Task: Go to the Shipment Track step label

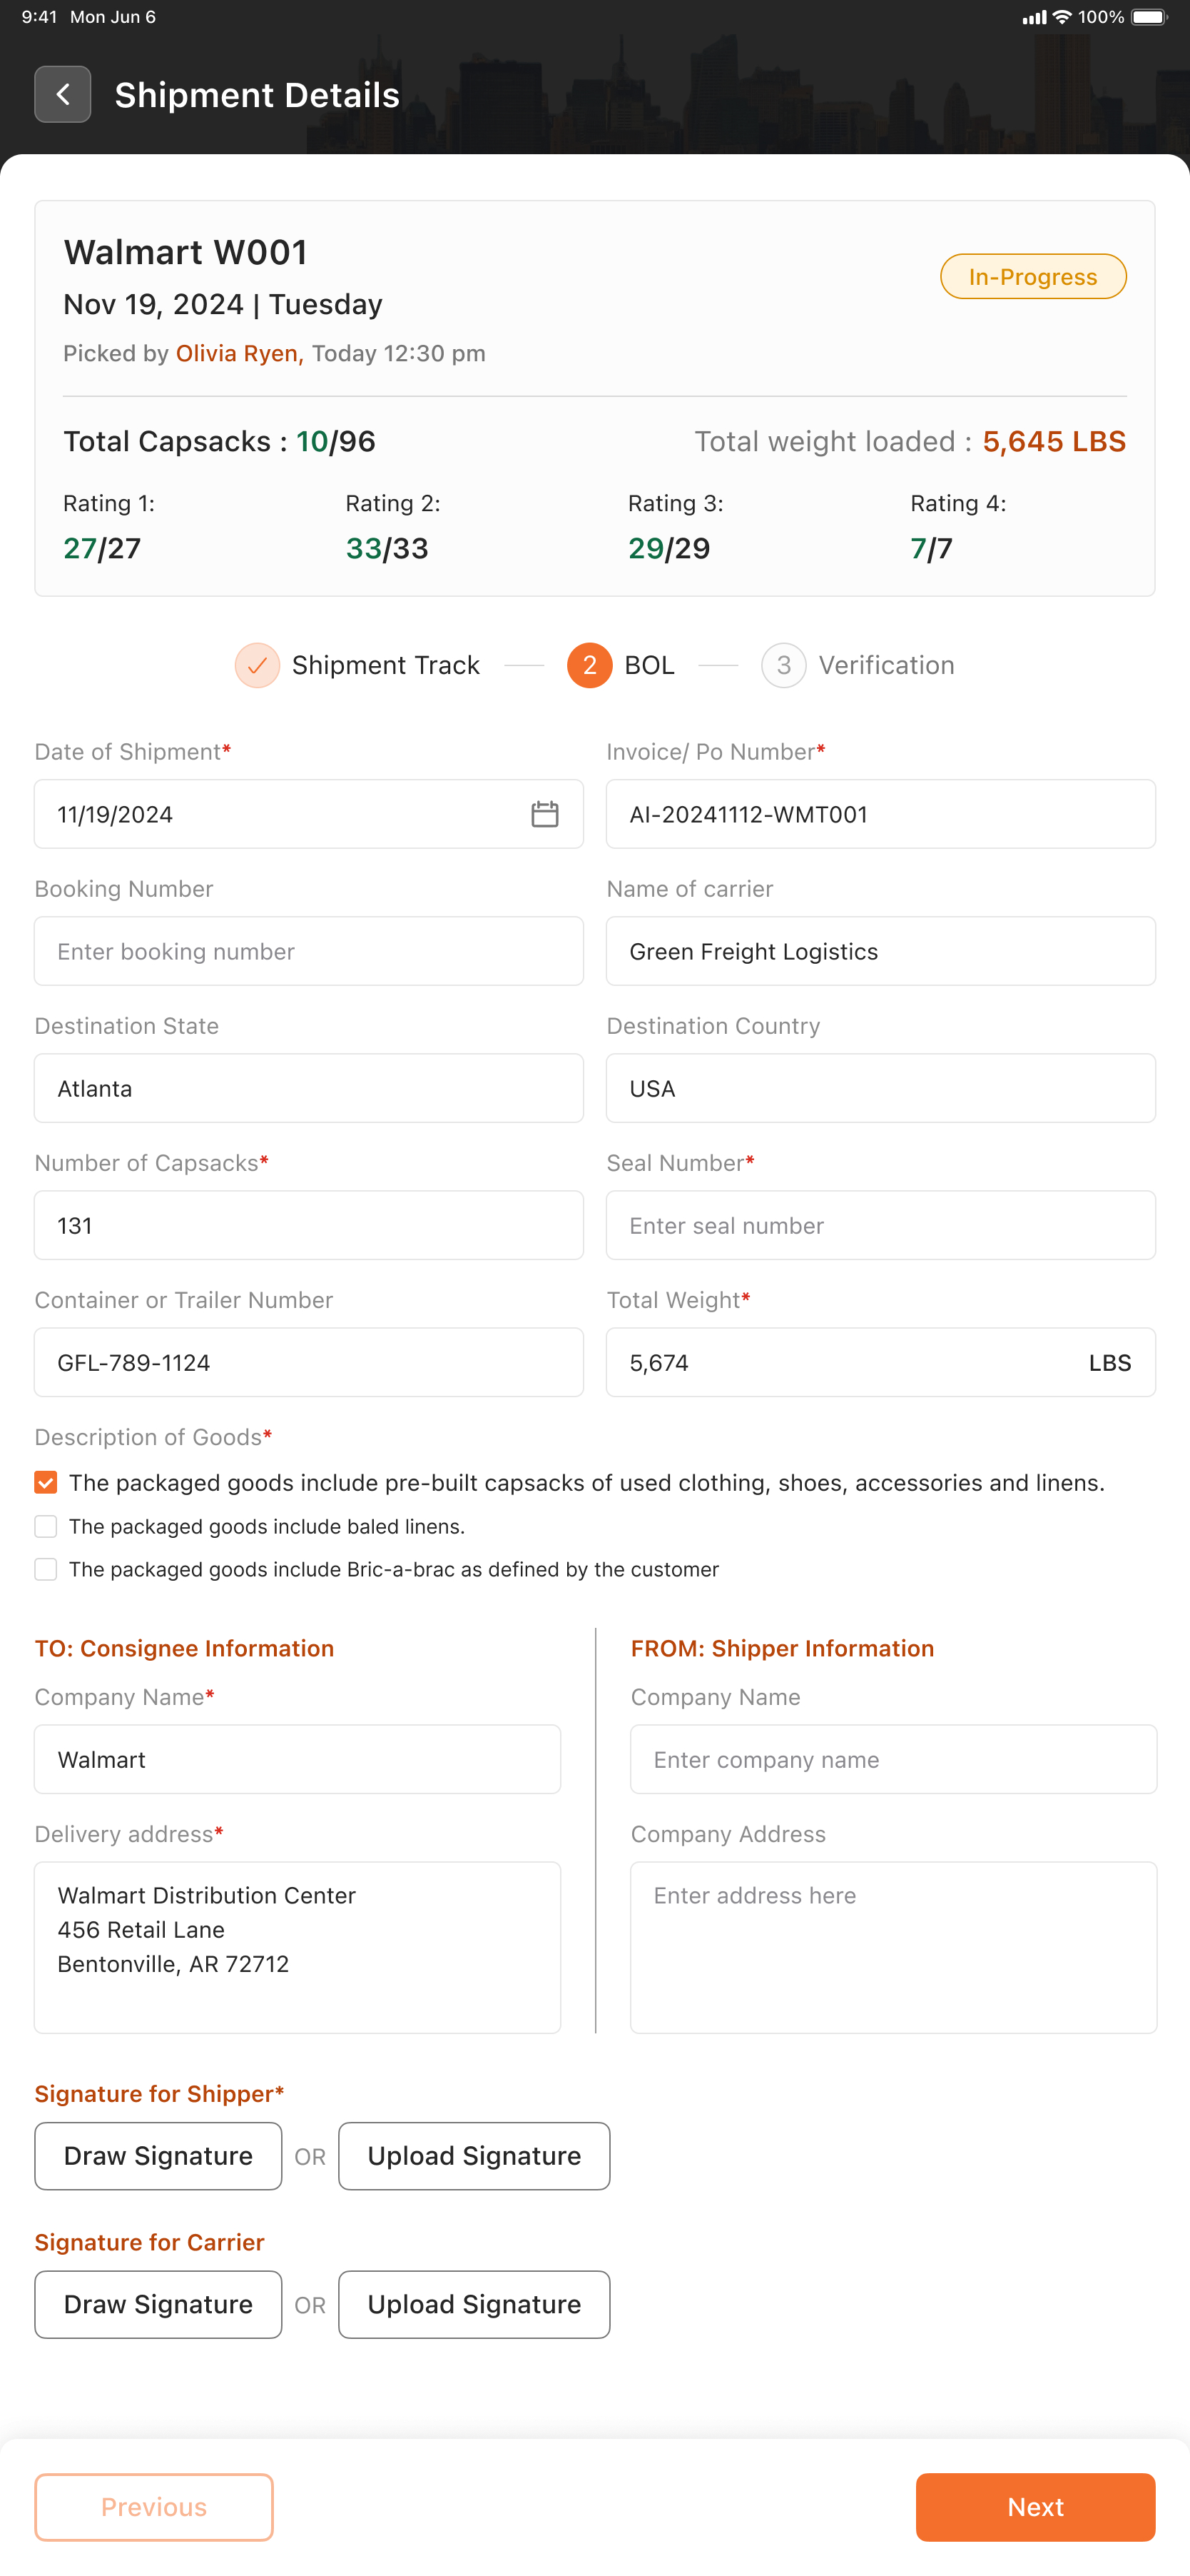Action: [x=386, y=666]
